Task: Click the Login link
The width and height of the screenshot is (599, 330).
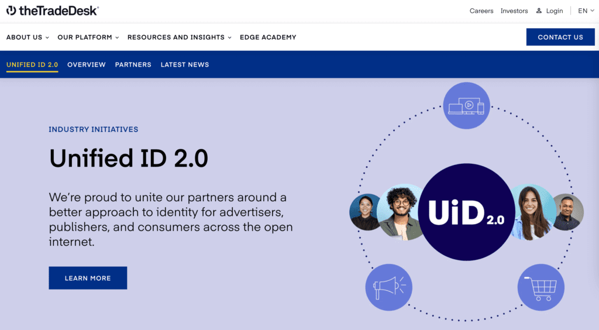Action: 555,11
